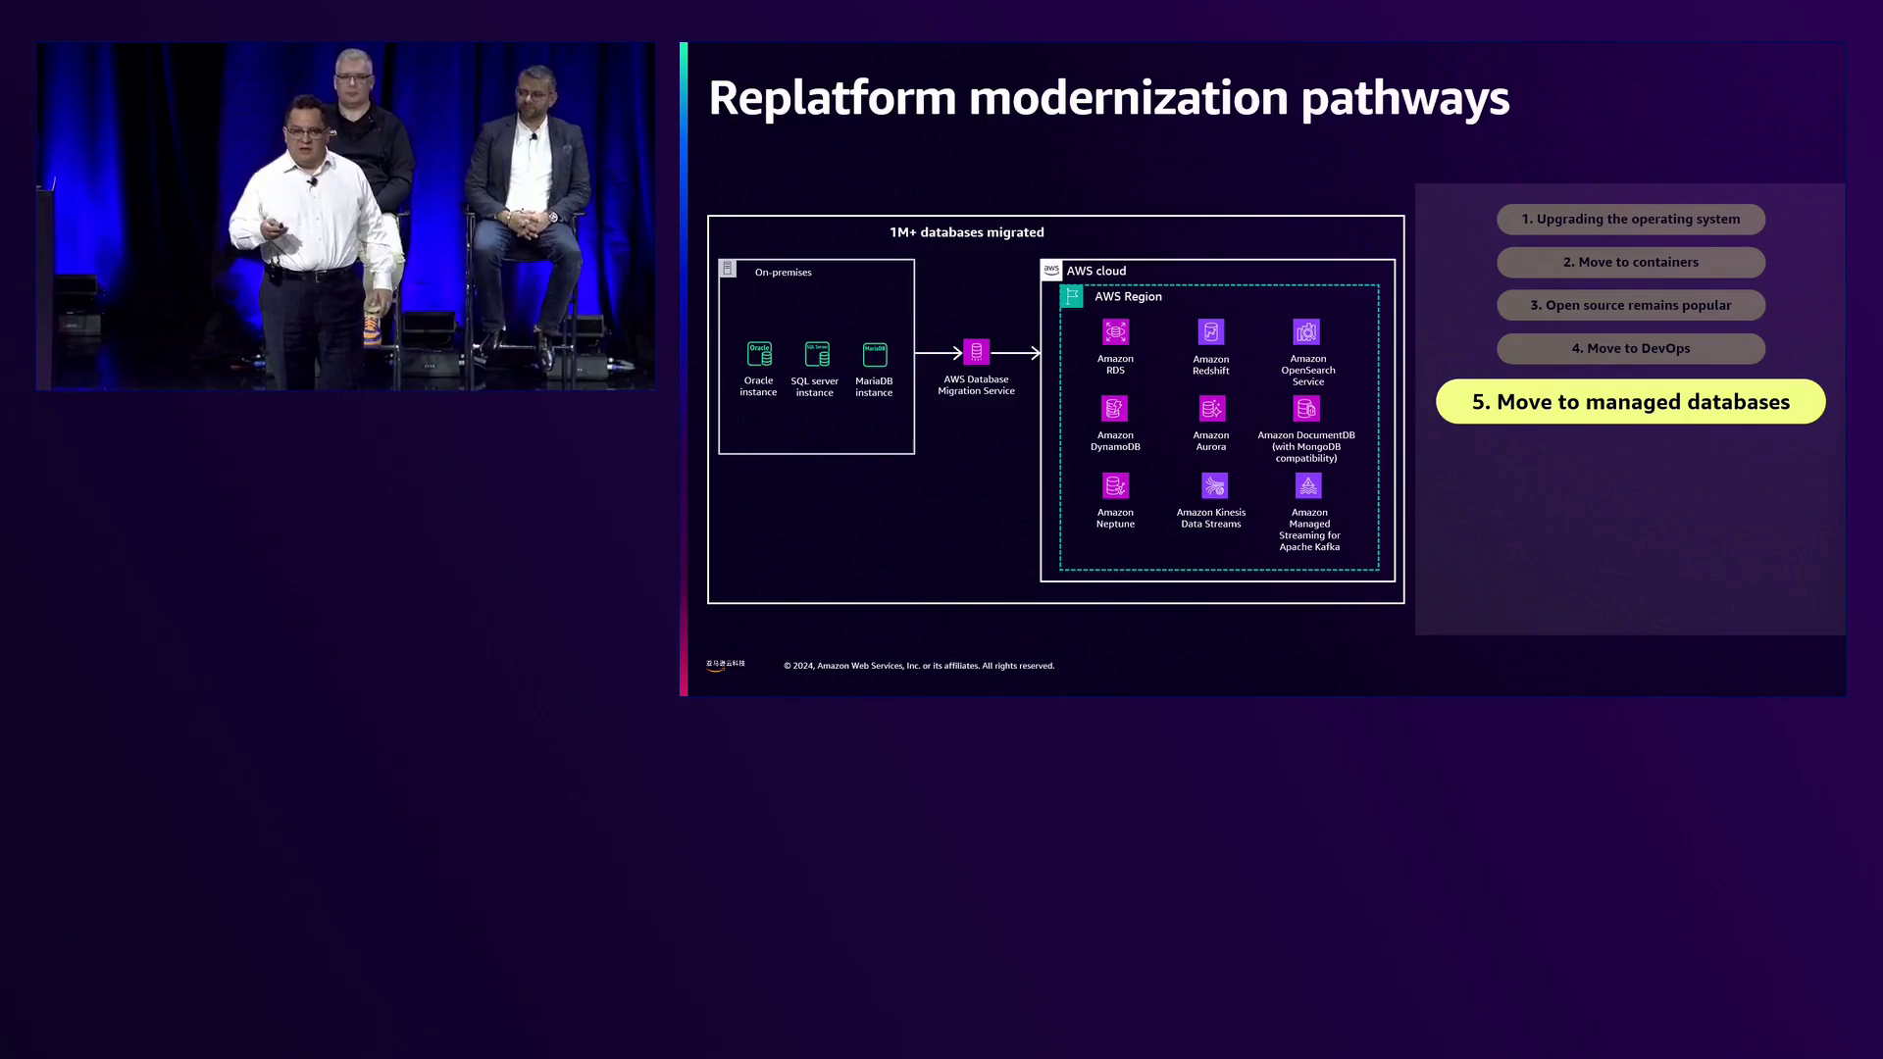Click the 'Amazon Aurora' label
Image resolution: width=1883 pixels, height=1059 pixels.
(x=1211, y=441)
